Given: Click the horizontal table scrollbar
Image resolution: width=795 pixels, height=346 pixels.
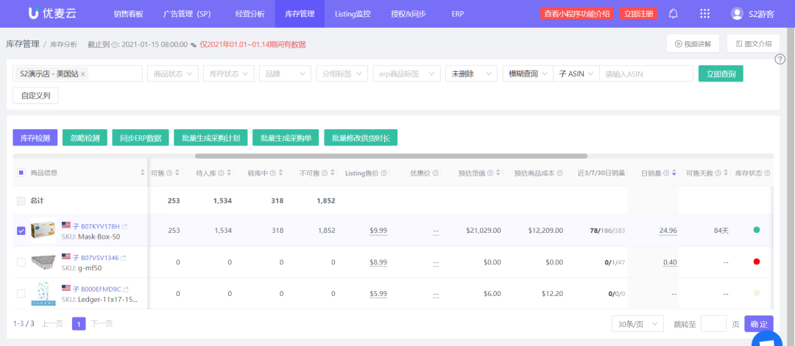Looking at the screenshot, I should (391, 156).
